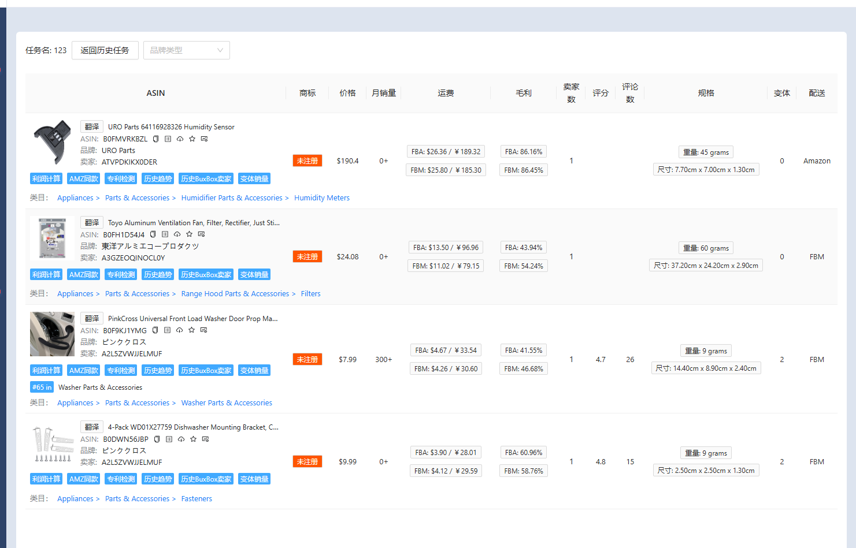Image resolution: width=856 pixels, height=548 pixels.
Task: Favorite the PinkCross washer door prop with star
Action: click(x=191, y=330)
